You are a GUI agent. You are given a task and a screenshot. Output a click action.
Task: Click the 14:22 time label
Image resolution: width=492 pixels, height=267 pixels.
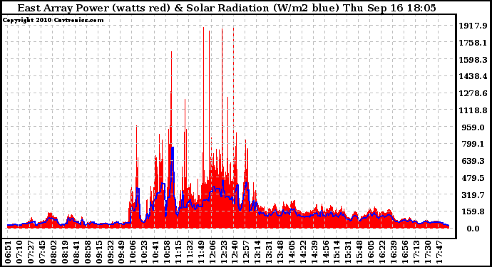[303, 251]
